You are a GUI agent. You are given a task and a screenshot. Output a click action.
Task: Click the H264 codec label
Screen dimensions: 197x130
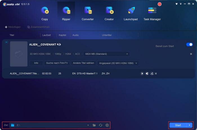[x=68, y=54]
